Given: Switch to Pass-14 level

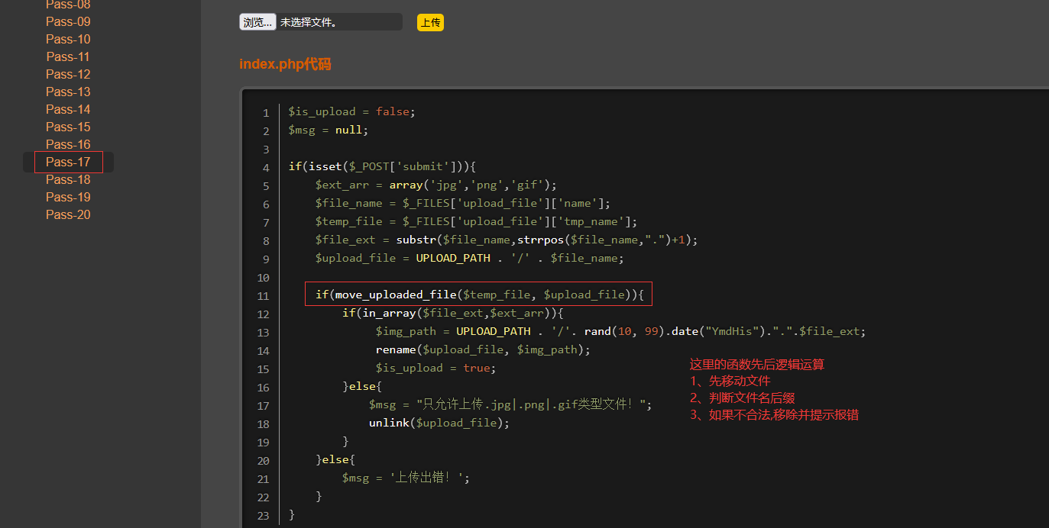Looking at the screenshot, I should [x=68, y=109].
